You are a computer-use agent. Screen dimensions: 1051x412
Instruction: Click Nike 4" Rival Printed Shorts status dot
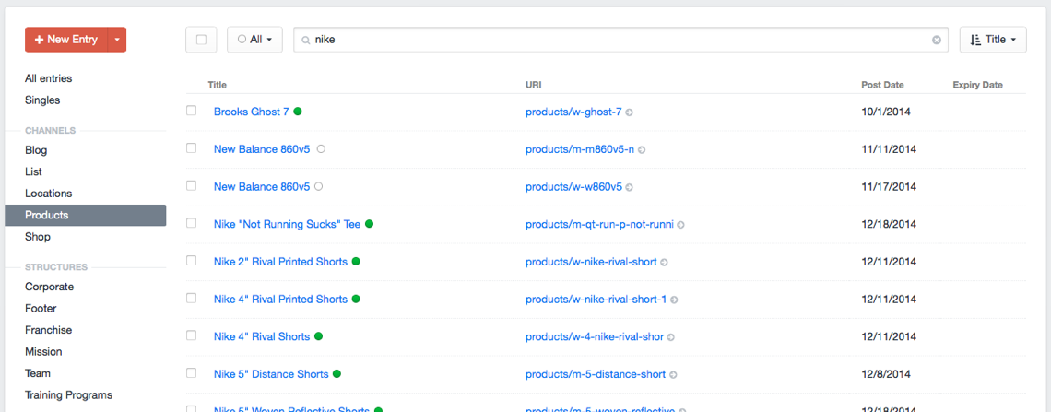click(356, 299)
